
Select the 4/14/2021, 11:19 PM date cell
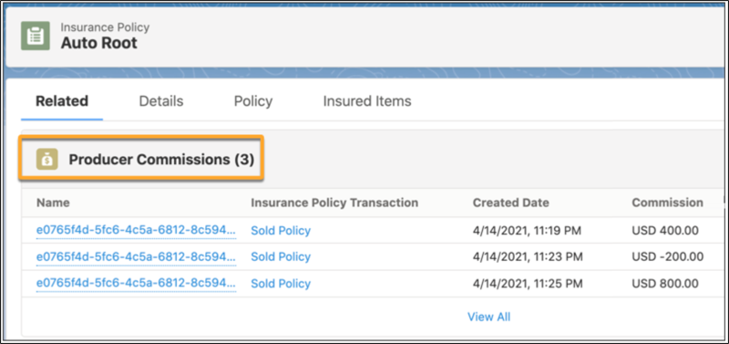click(x=527, y=231)
